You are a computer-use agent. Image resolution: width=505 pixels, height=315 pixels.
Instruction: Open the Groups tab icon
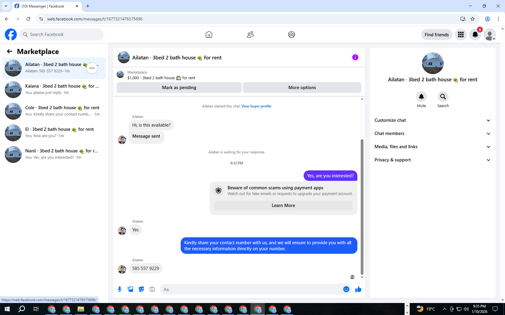292,34
